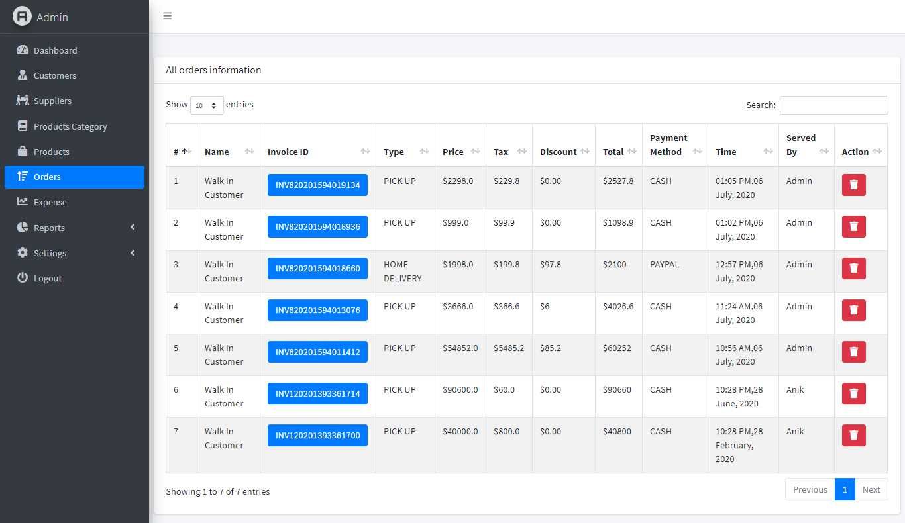Click the hamburger menu toggle icon
The height and width of the screenshot is (523, 905).
coord(168,16)
